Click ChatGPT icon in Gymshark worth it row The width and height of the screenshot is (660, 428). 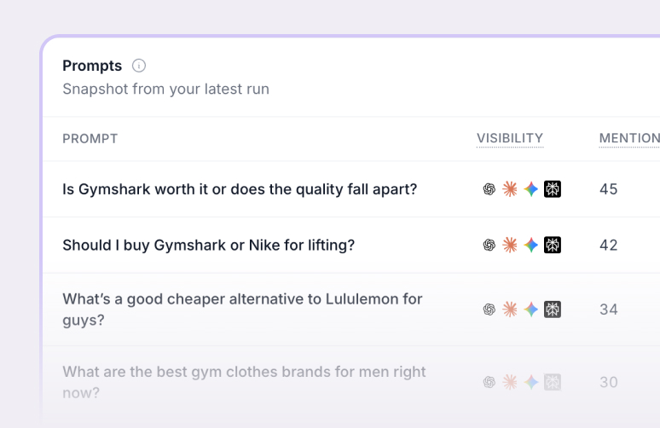tap(489, 189)
